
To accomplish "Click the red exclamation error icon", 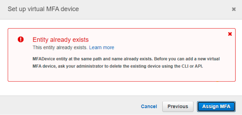I will click(21, 40).
